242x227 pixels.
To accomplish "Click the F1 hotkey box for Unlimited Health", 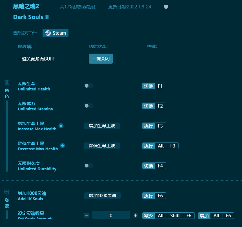I will coord(160,86).
